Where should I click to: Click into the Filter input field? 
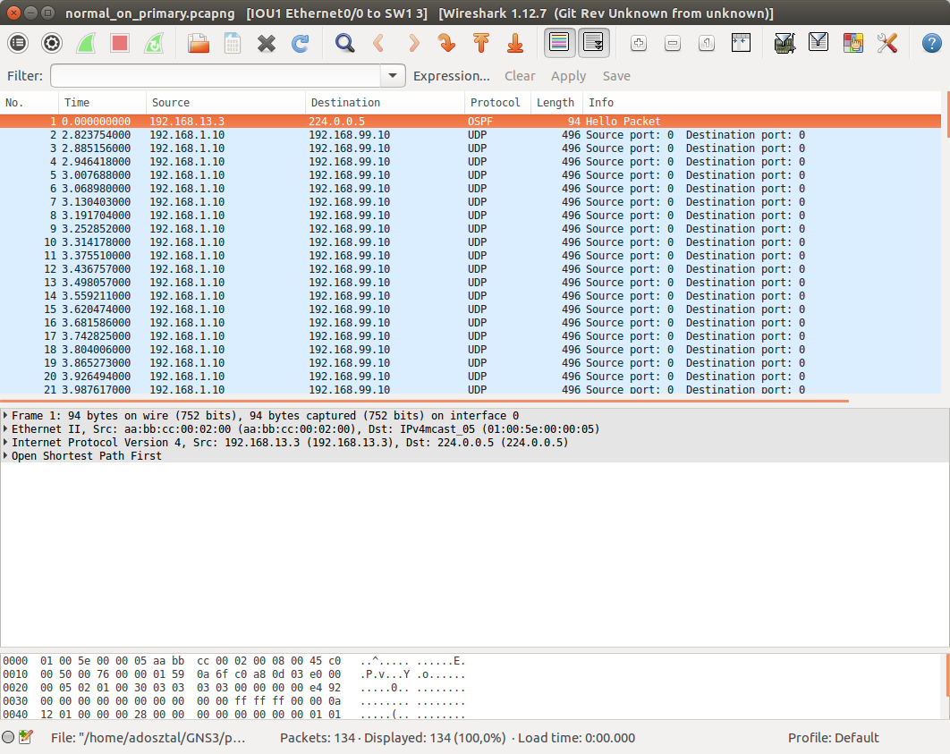click(x=215, y=76)
